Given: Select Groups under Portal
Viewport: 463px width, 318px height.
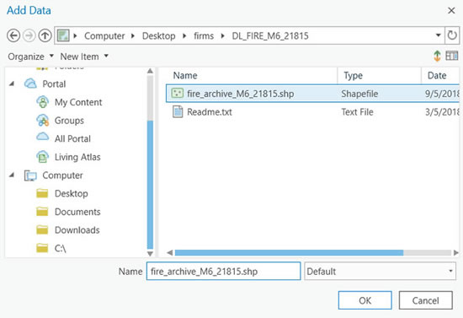Looking at the screenshot, I should (69, 121).
